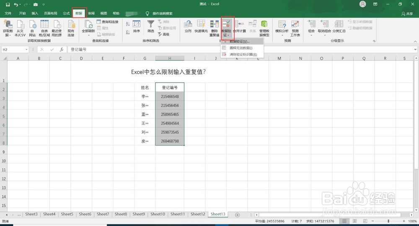
Task: Click the Save icon in quick access toolbar
Action: (x=8, y=5)
